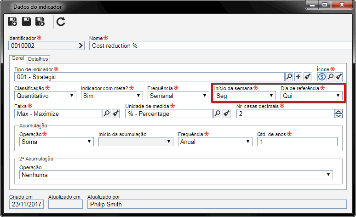Click the empty Atualizado em field
This screenshot has height=217, width=356.
65,204
